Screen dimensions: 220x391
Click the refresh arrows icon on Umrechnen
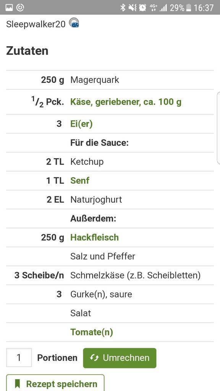[94, 358]
